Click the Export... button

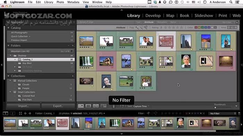click(58, 106)
